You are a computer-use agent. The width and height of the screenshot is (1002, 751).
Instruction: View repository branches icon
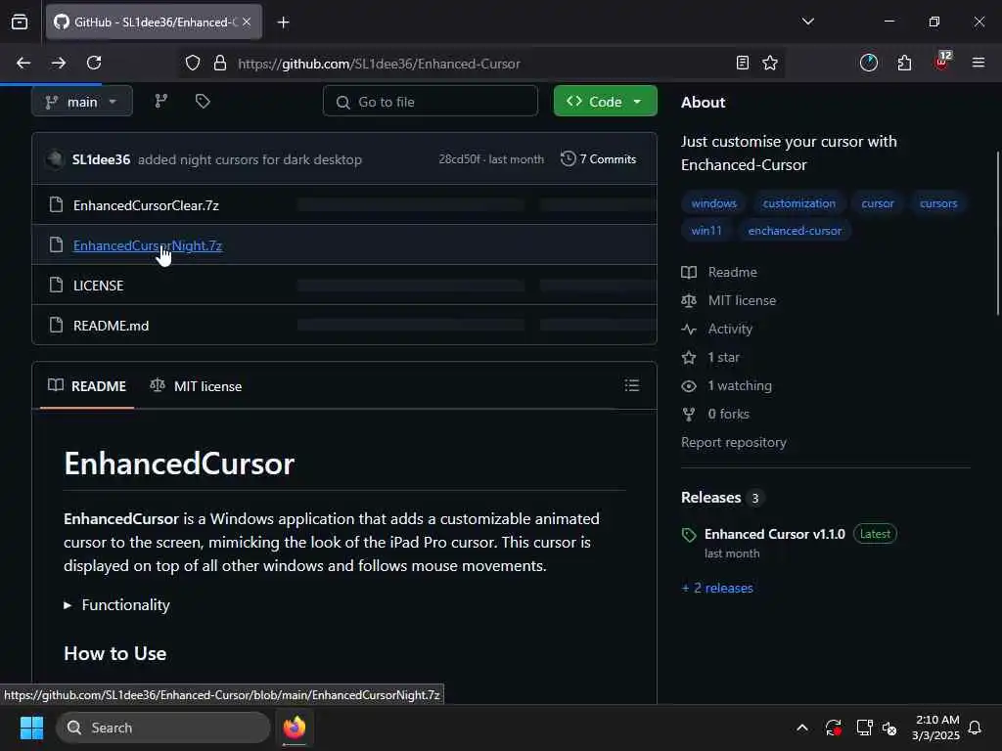point(161,102)
